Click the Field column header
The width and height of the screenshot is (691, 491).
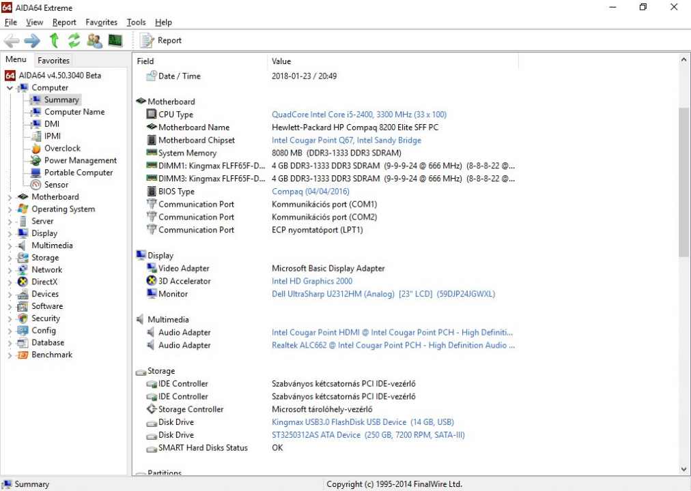point(200,61)
